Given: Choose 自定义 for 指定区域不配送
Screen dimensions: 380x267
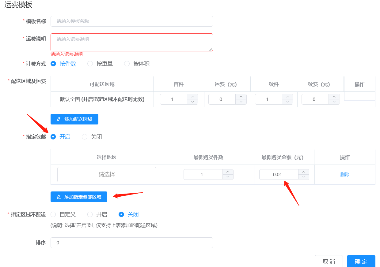Looking at the screenshot, I should pyautogui.click(x=53, y=214).
